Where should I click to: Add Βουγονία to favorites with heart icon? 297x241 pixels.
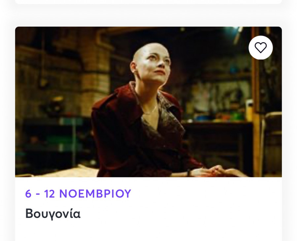(x=261, y=47)
